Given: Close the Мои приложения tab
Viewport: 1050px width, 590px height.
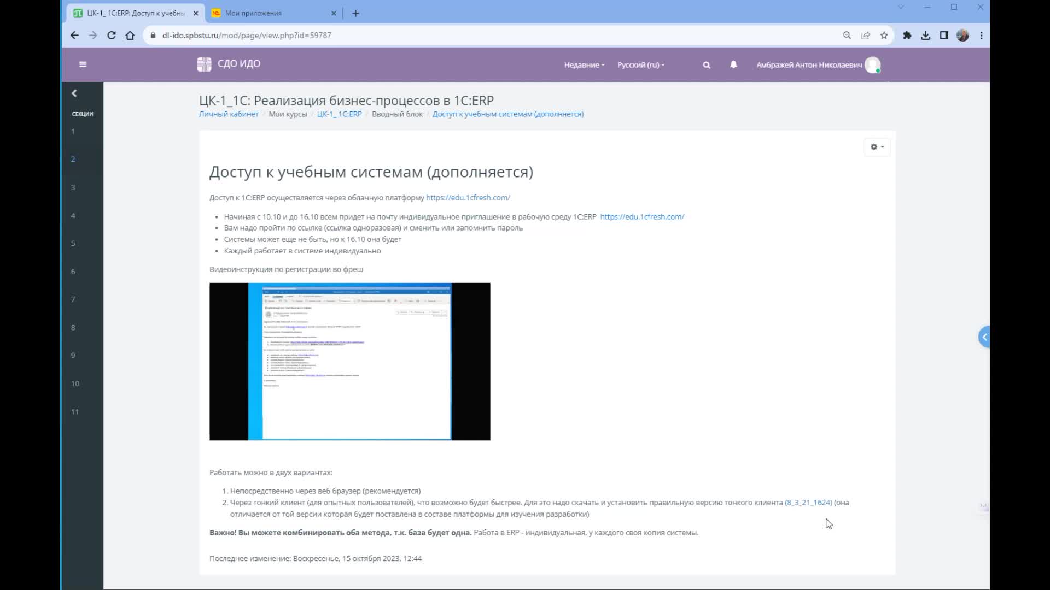Looking at the screenshot, I should coord(335,13).
